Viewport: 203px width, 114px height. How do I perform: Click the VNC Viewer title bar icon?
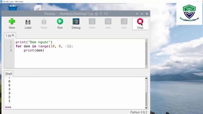point(1,1)
